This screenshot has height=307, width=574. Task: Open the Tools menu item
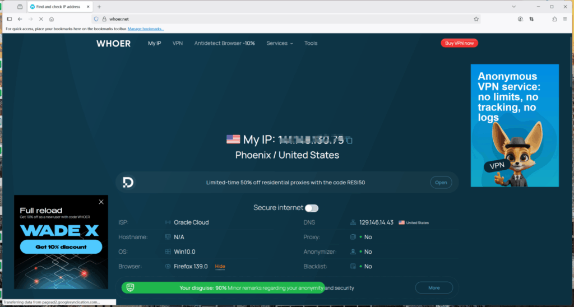click(311, 43)
